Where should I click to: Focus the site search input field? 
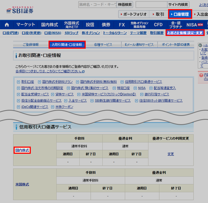151,5
